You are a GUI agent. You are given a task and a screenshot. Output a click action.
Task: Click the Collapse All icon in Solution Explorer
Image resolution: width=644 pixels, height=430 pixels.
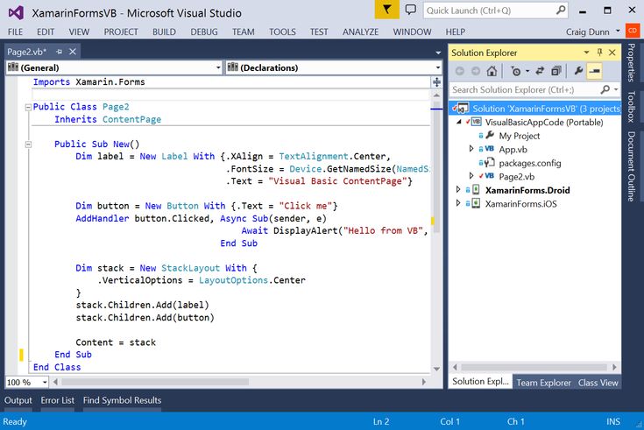click(x=555, y=72)
